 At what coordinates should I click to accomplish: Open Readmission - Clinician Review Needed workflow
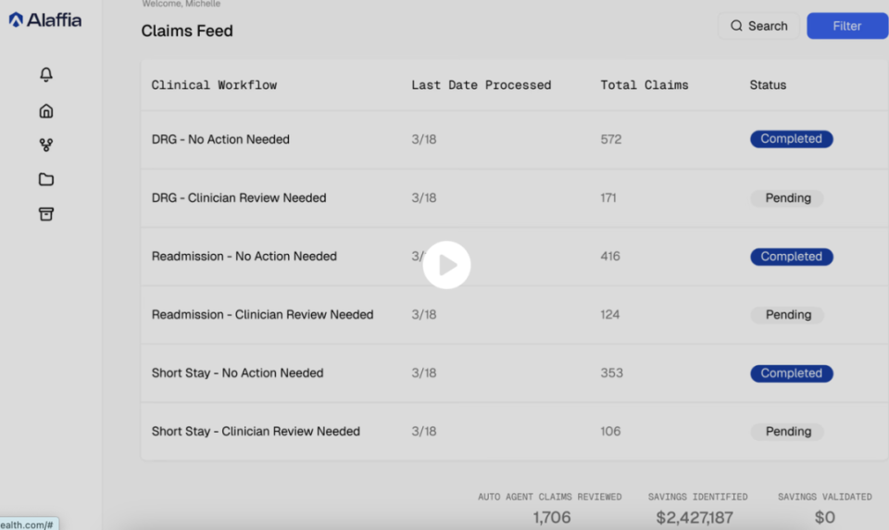514,314
